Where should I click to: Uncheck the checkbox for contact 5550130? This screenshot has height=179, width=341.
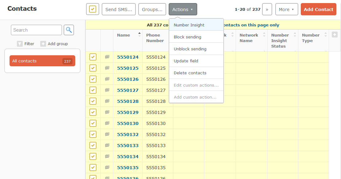[93, 123]
